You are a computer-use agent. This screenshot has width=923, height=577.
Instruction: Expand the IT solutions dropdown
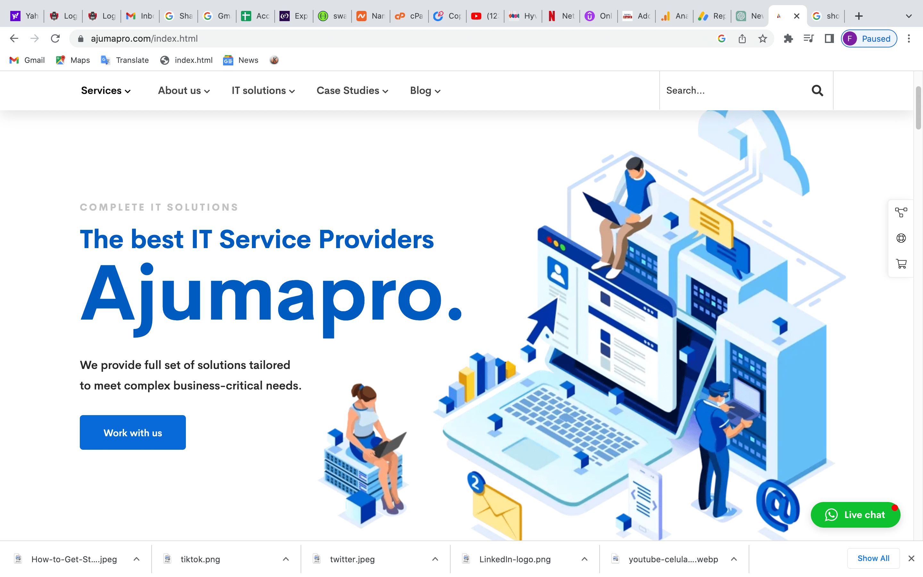tap(263, 90)
